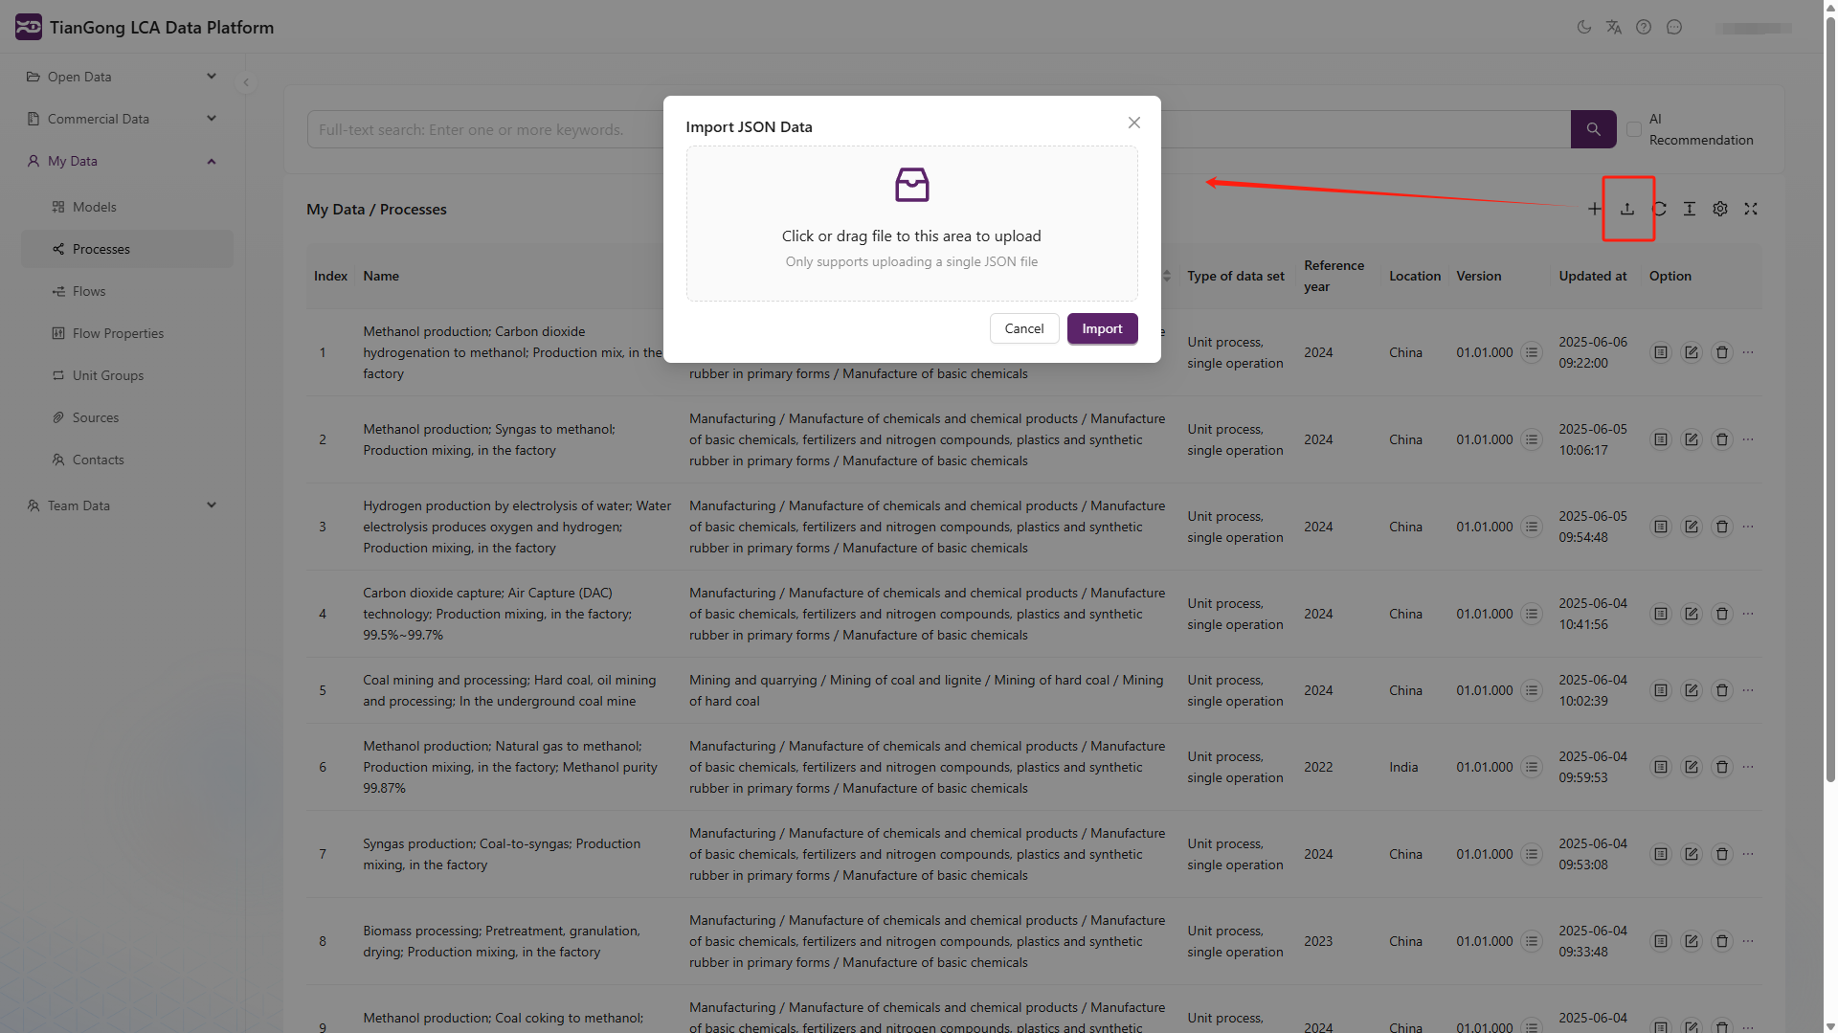This screenshot has width=1838, height=1033.
Task: Click the Import button in dialog
Action: coord(1102,328)
